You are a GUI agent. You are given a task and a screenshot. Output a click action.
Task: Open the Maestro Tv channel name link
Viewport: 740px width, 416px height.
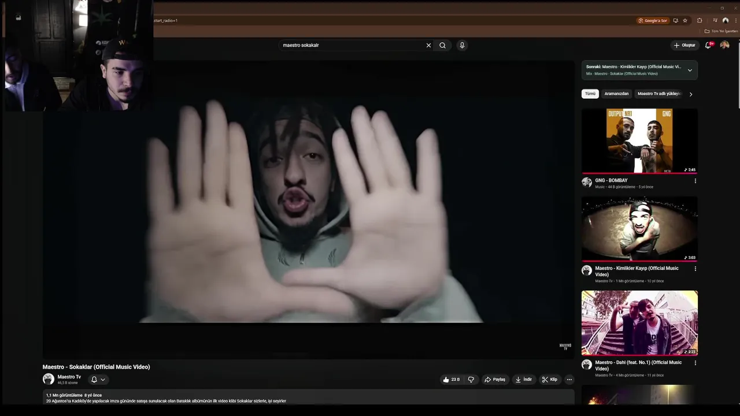coord(69,377)
